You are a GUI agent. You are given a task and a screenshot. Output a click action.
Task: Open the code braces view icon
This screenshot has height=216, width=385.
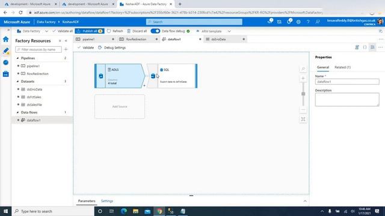click(365, 47)
